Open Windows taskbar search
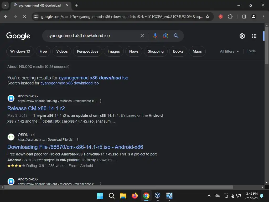 (111, 196)
